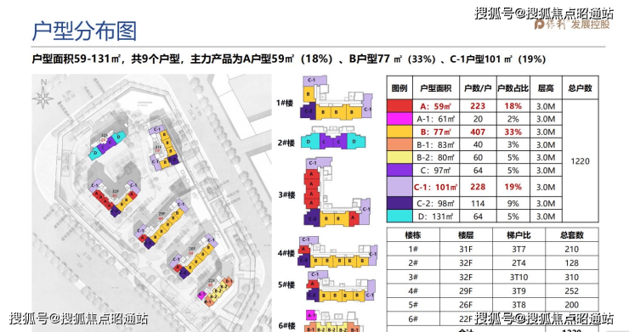Click the yellow B 77㎡ legend swatch
The height and width of the screenshot is (332, 629).
click(399, 132)
